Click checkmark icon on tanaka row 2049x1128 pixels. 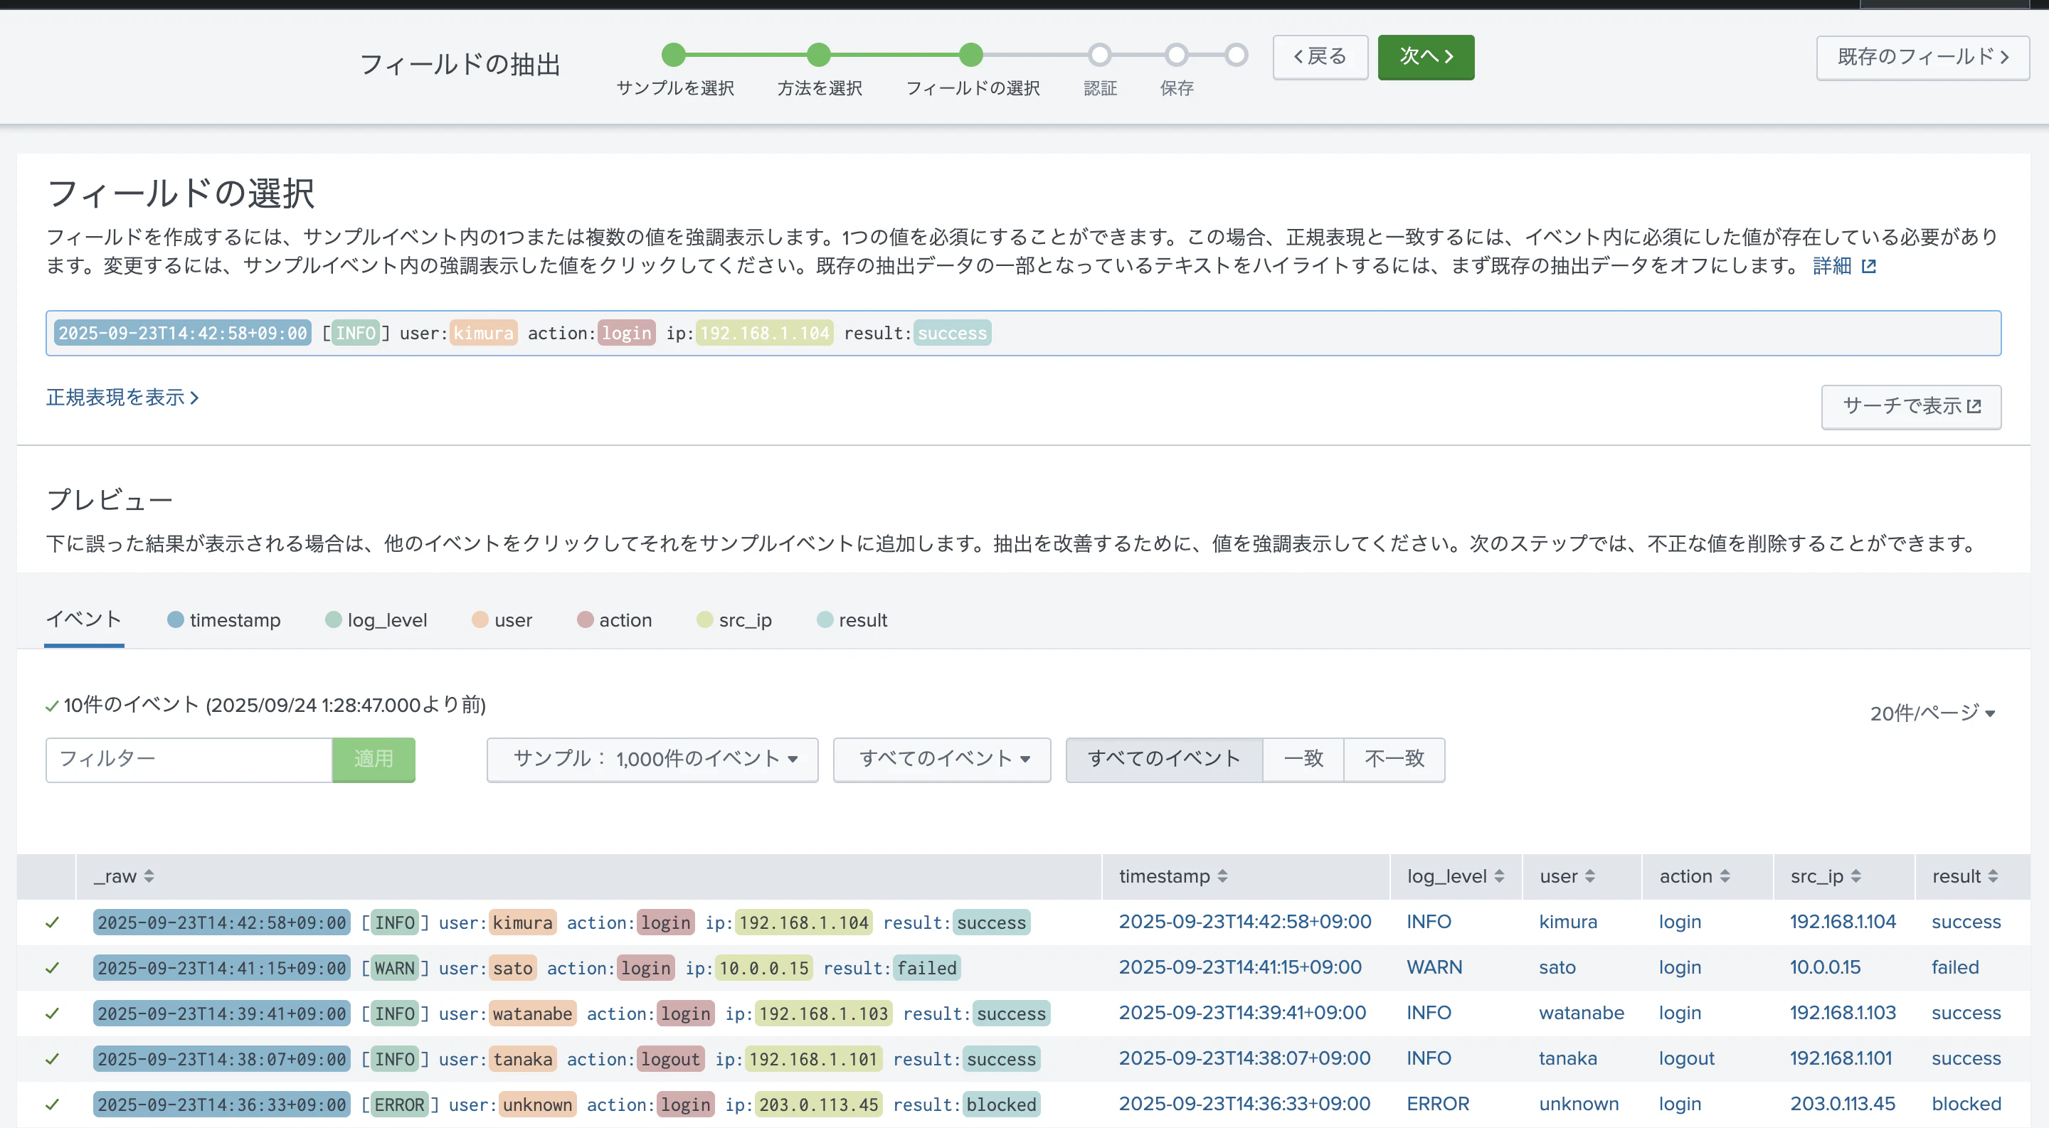tap(53, 1058)
